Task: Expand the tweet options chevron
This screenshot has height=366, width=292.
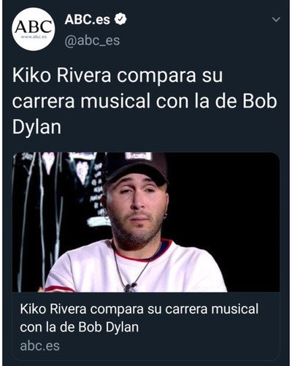Action: pos(276,20)
